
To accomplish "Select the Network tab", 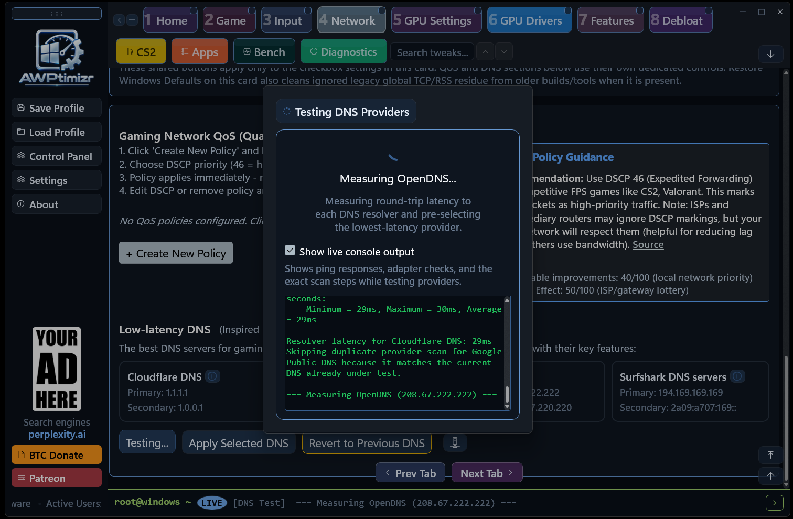I will point(351,20).
